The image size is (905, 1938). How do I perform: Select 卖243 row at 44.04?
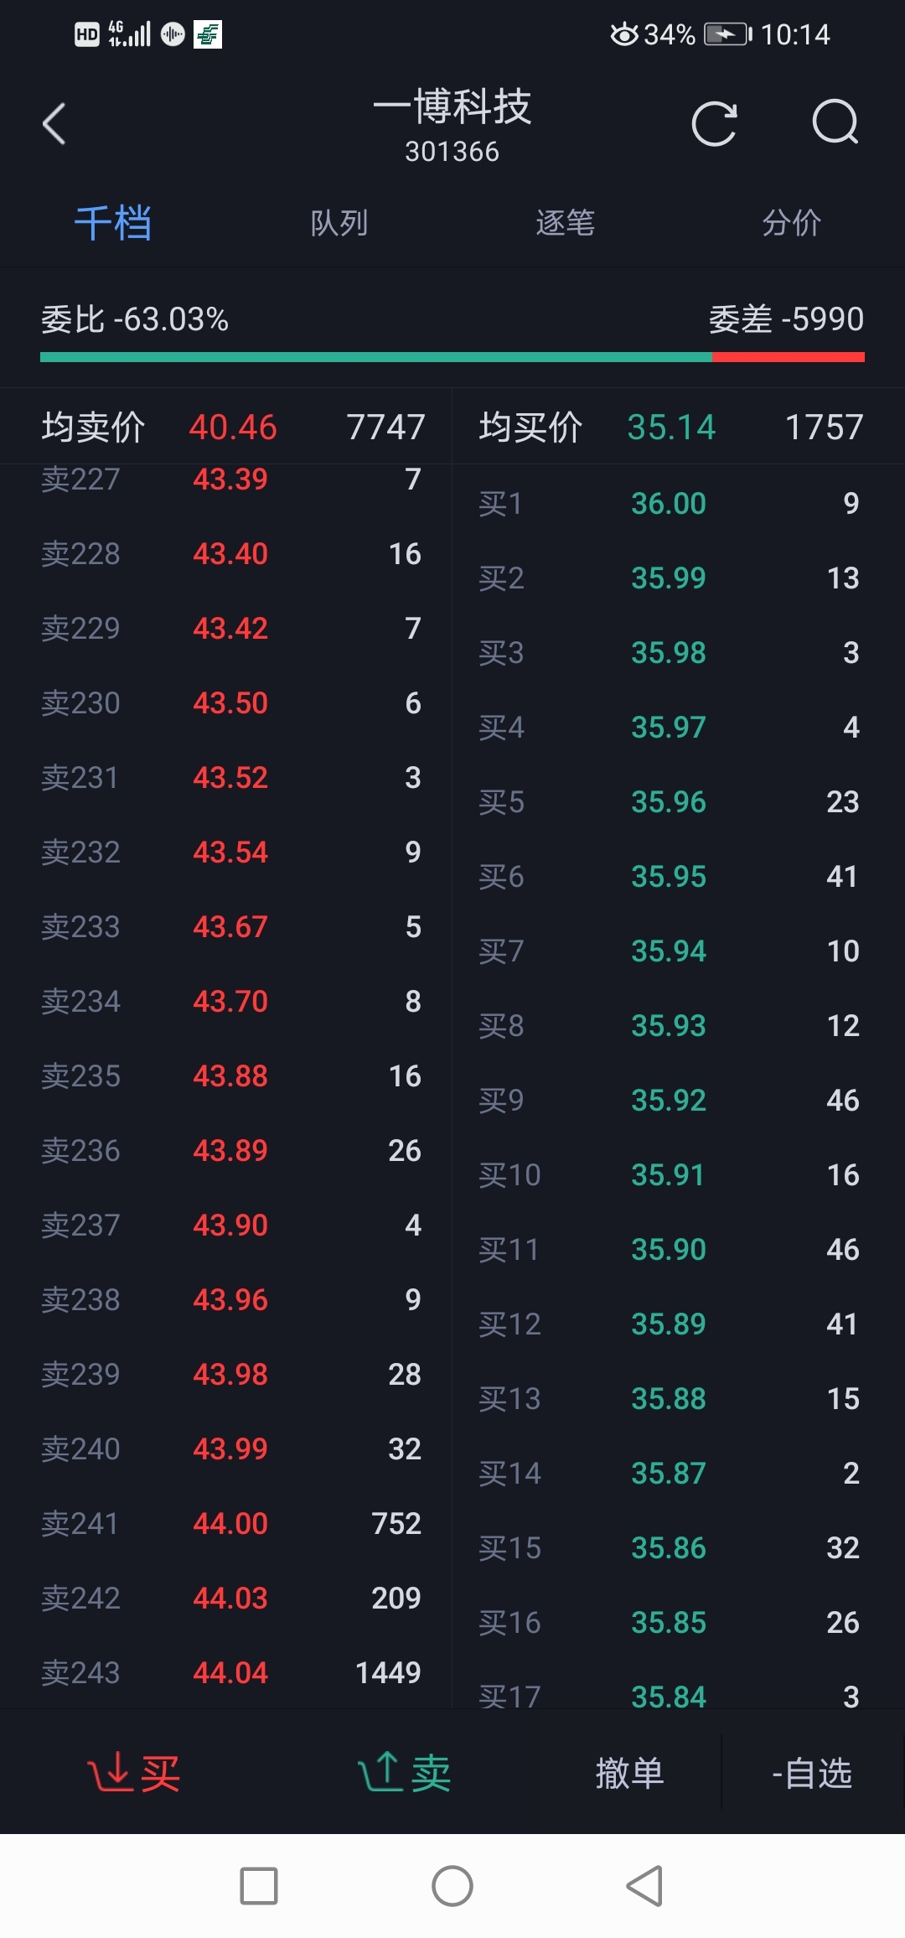point(230,1672)
